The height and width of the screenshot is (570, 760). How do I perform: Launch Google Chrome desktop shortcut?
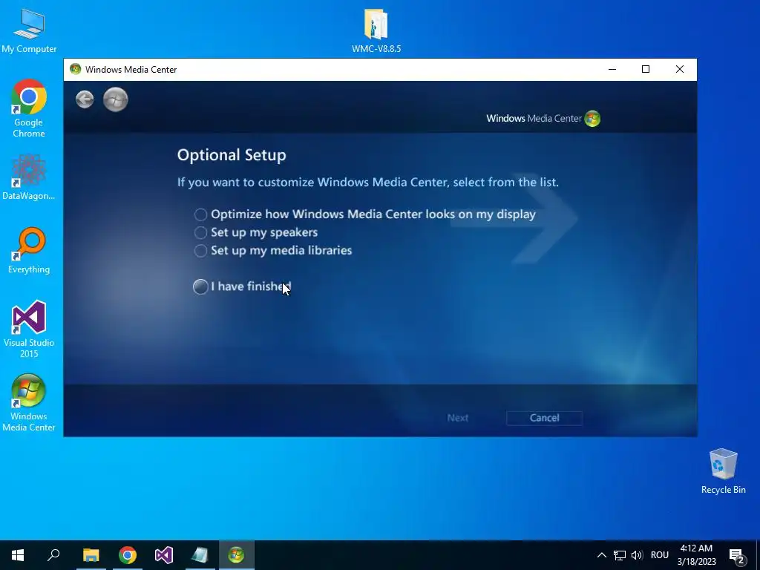click(29, 108)
